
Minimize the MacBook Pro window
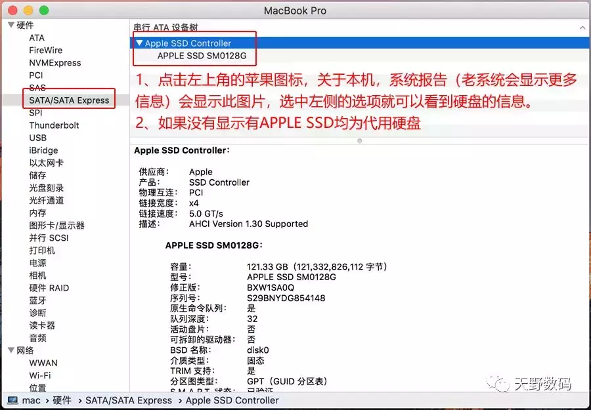click(28, 10)
